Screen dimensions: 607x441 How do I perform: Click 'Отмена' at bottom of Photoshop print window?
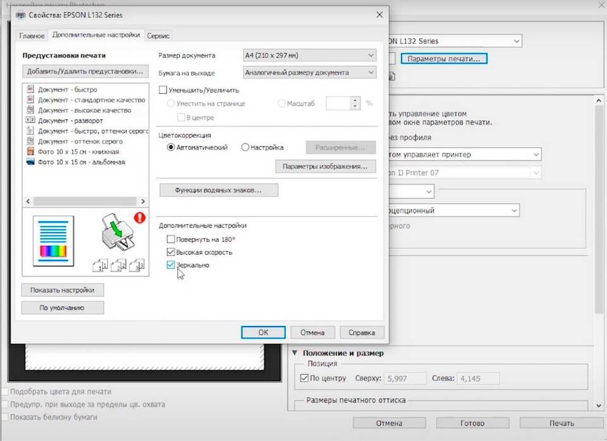[389, 423]
